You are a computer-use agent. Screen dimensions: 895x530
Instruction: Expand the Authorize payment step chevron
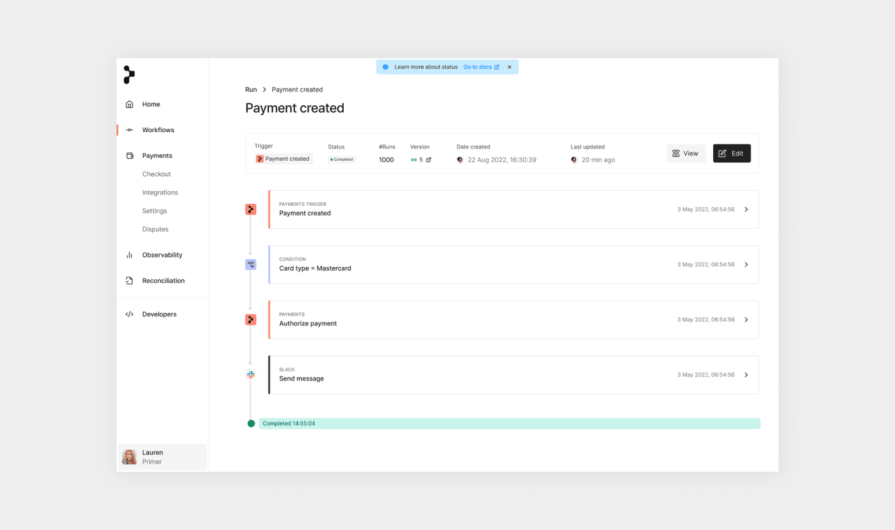(746, 320)
